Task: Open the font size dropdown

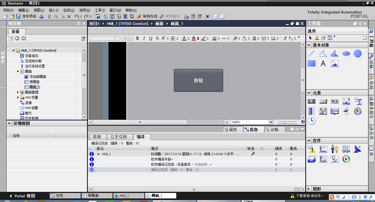Action: [131, 38]
